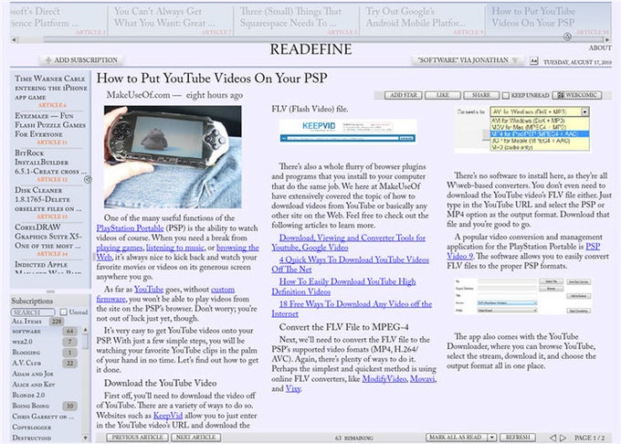Select You Can't Always Get article tab
This screenshot has width=621, height=444.
click(170, 19)
